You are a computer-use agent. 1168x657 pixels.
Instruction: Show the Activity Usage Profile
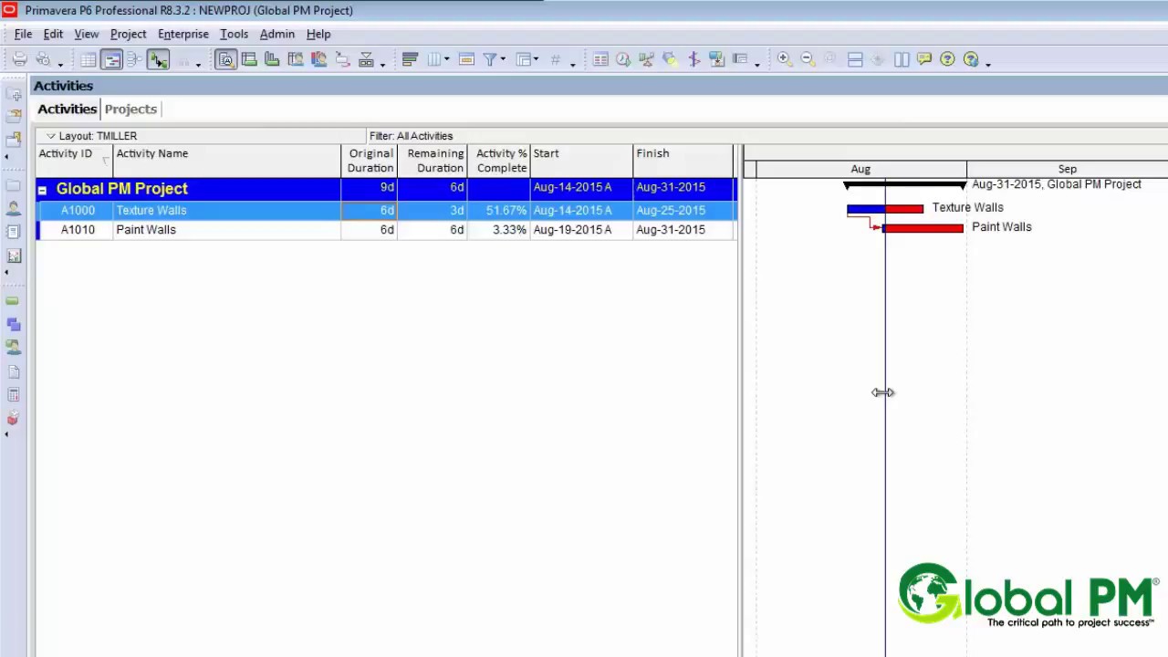pos(272,59)
